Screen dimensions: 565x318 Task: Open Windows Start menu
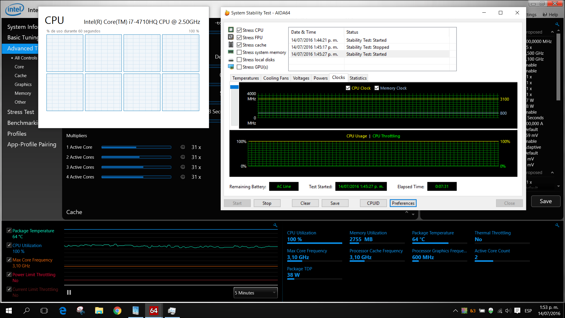pos(9,311)
